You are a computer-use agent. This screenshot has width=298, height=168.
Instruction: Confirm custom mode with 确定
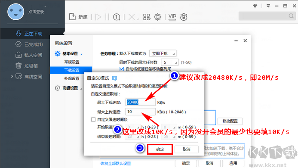160,149
